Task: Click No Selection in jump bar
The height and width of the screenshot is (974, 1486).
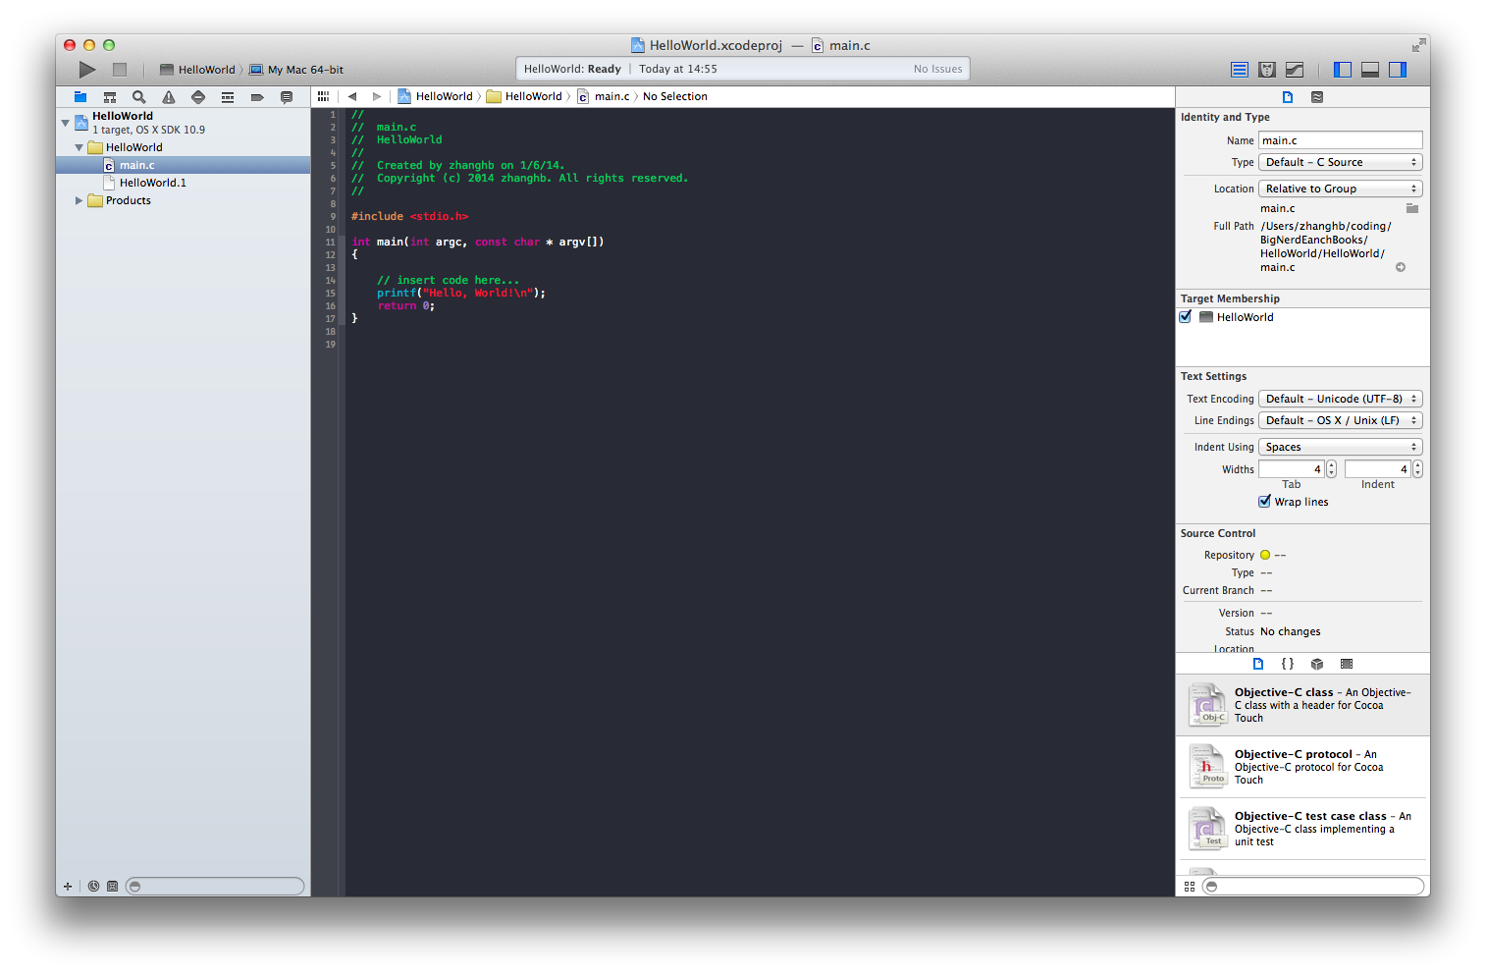Action: (x=675, y=96)
